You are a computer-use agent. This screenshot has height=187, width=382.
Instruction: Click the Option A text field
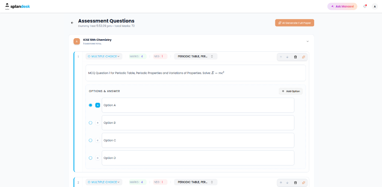[x=198, y=105]
